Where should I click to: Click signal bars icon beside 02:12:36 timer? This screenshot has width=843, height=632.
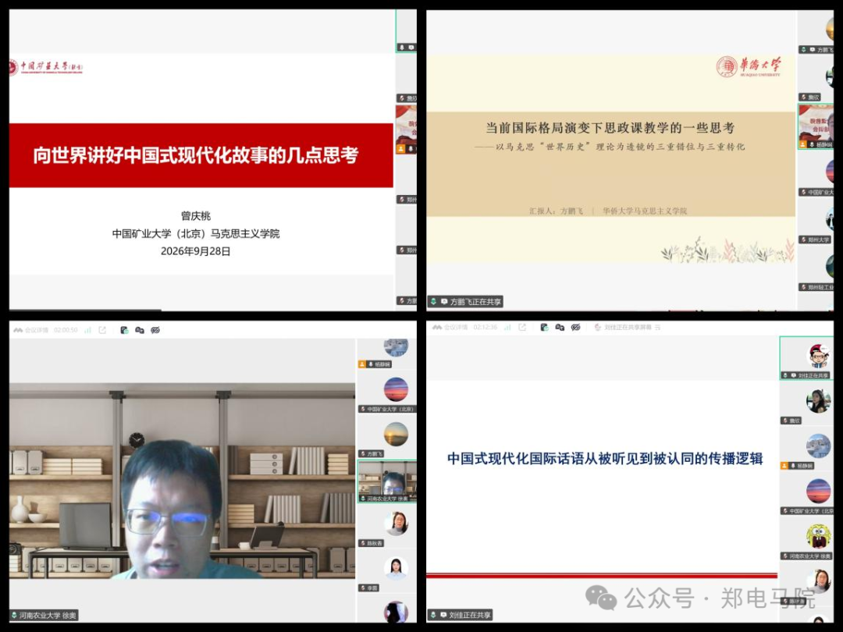click(507, 327)
